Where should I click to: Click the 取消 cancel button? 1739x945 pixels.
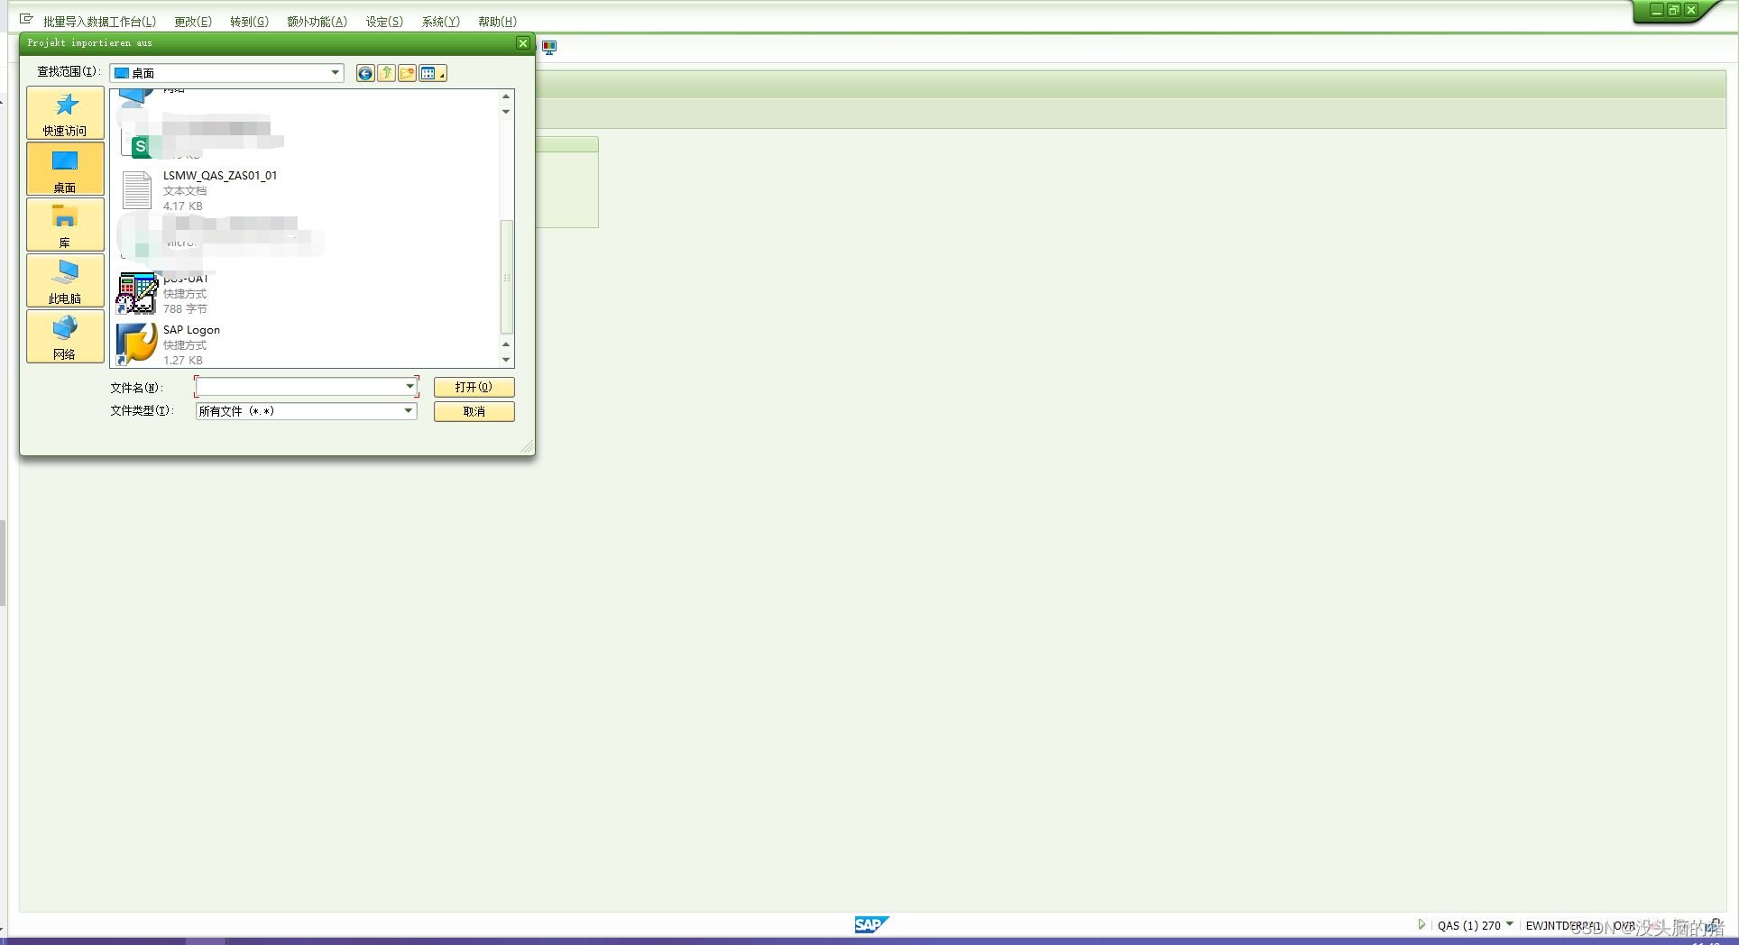pyautogui.click(x=474, y=411)
